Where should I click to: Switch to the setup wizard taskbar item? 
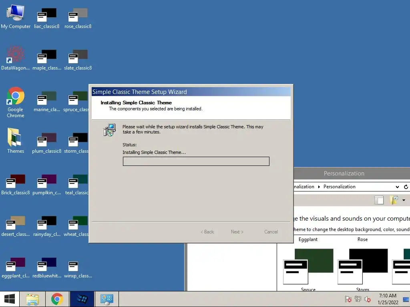(82, 299)
